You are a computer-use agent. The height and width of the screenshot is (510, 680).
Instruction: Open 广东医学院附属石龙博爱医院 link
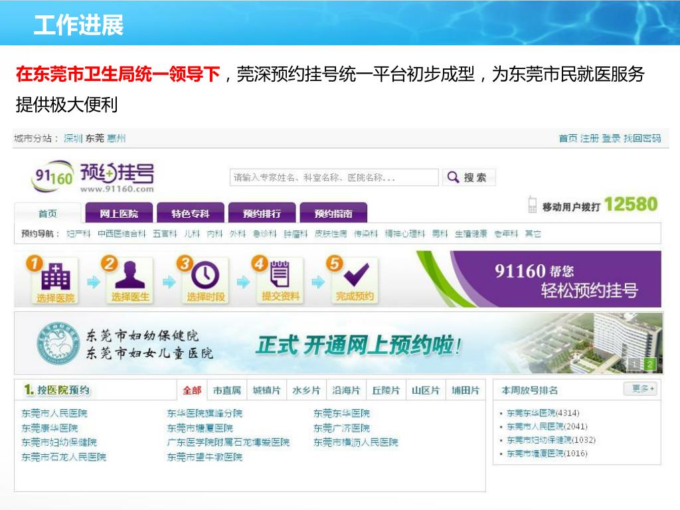(x=228, y=442)
